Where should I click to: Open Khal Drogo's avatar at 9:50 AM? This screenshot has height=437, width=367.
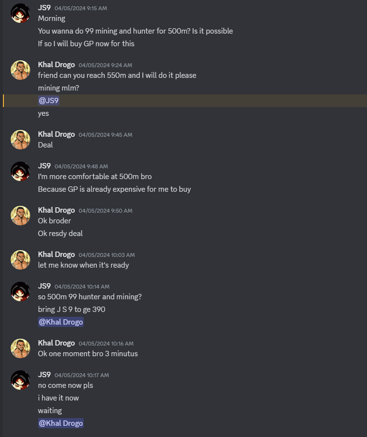[20, 216]
